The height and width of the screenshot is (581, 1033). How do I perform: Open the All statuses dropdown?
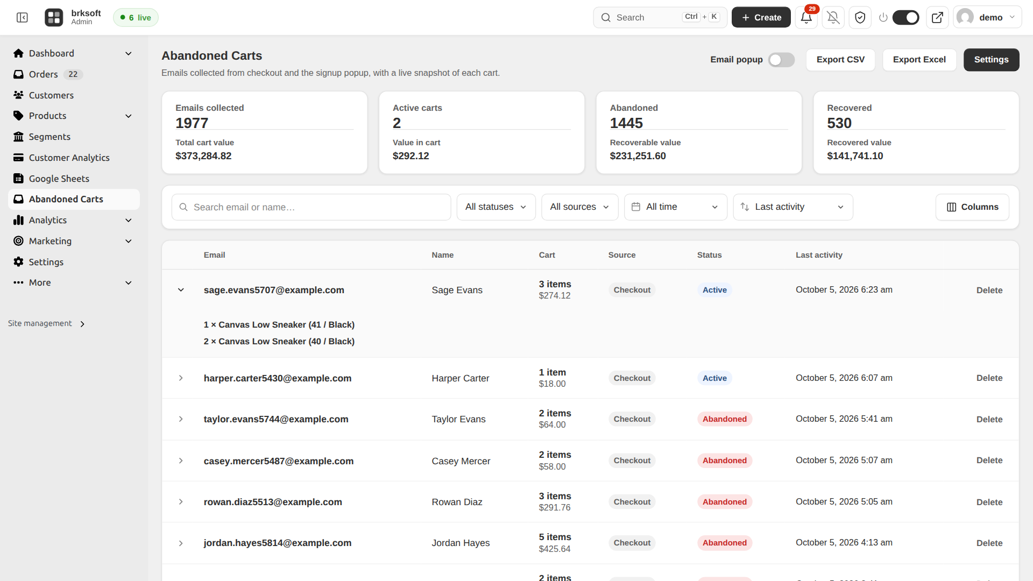[496, 207]
